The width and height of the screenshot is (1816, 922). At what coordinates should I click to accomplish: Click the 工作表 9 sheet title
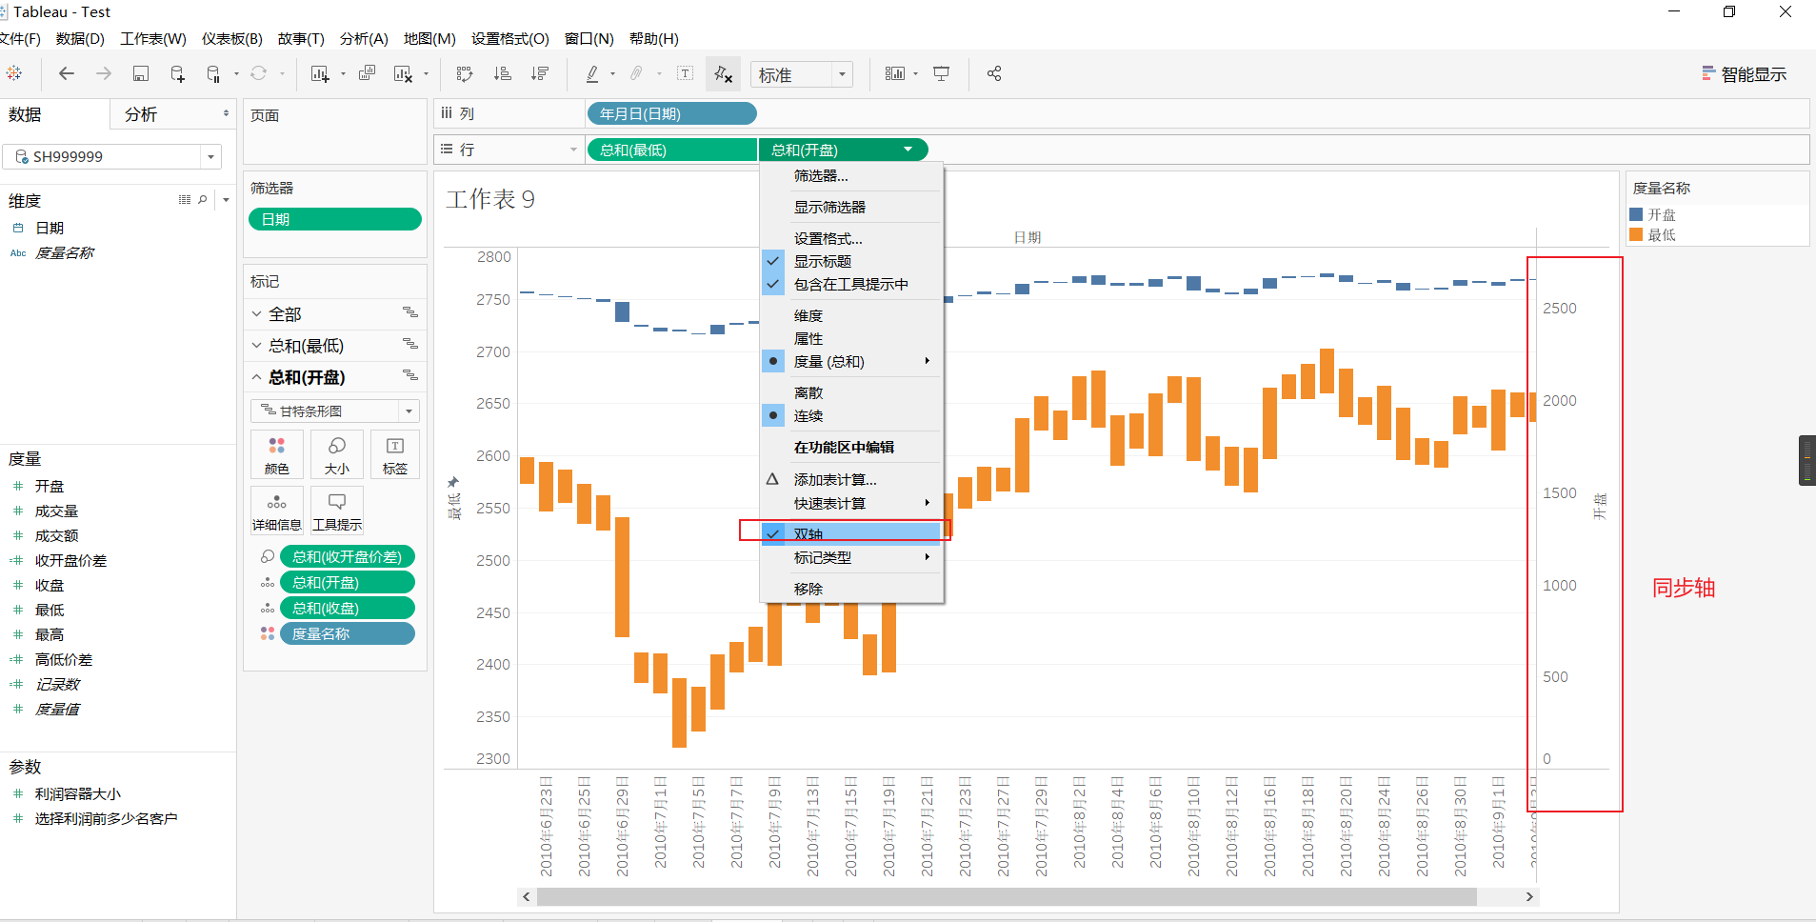[x=490, y=199]
